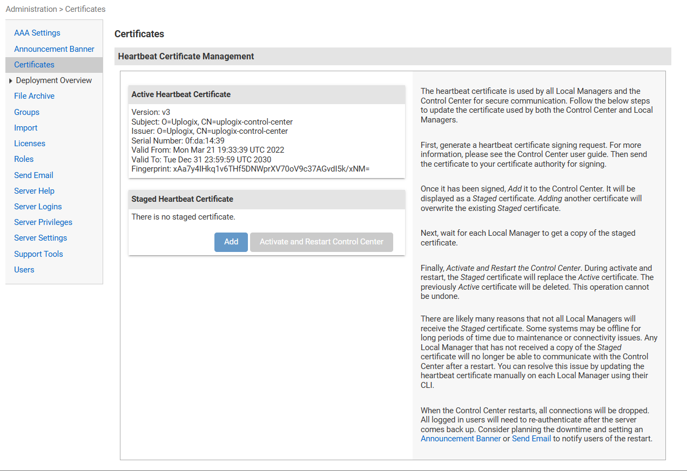Go to the Send Email page
This screenshot has width=687, height=471.
click(x=33, y=175)
